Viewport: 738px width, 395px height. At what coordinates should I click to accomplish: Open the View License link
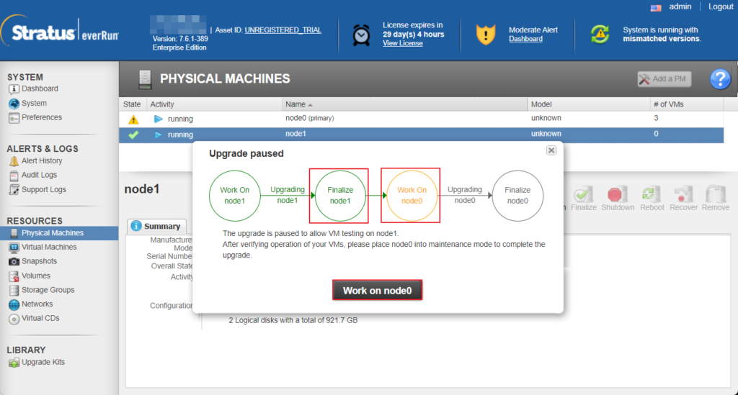[x=402, y=43]
